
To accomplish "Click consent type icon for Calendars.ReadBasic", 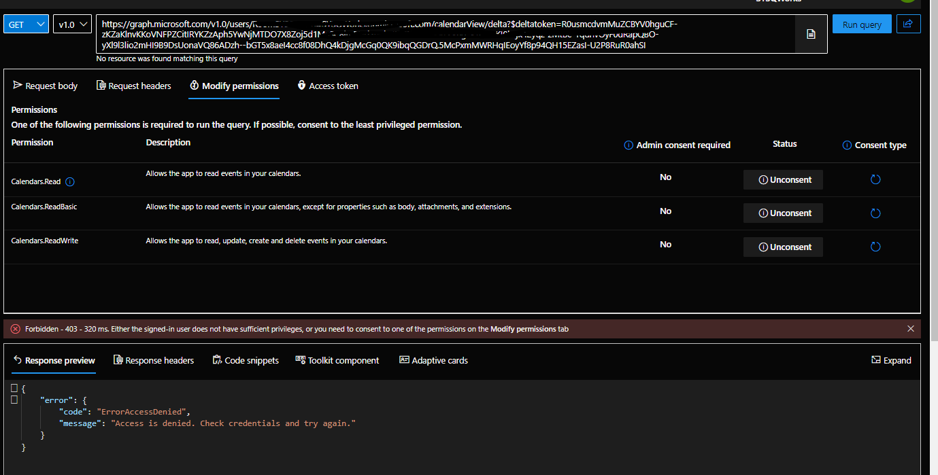I will point(875,213).
